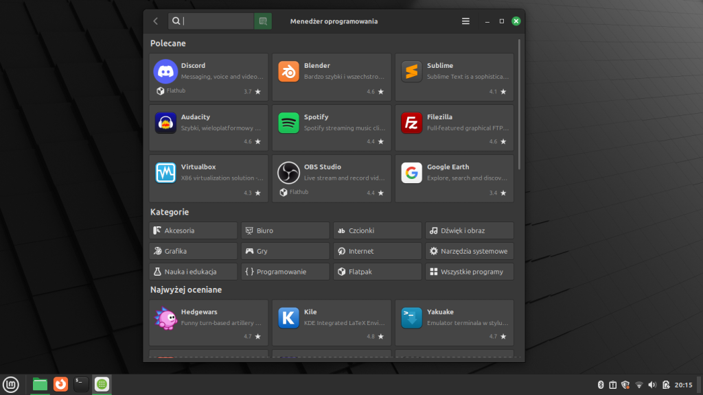Open the hamburger menu

pyautogui.click(x=466, y=21)
